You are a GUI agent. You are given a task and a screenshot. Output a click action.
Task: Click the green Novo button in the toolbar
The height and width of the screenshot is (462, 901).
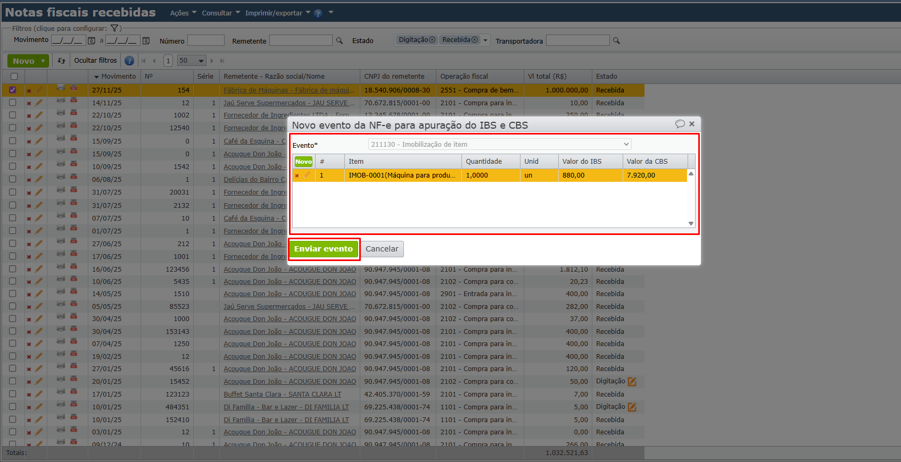click(23, 61)
